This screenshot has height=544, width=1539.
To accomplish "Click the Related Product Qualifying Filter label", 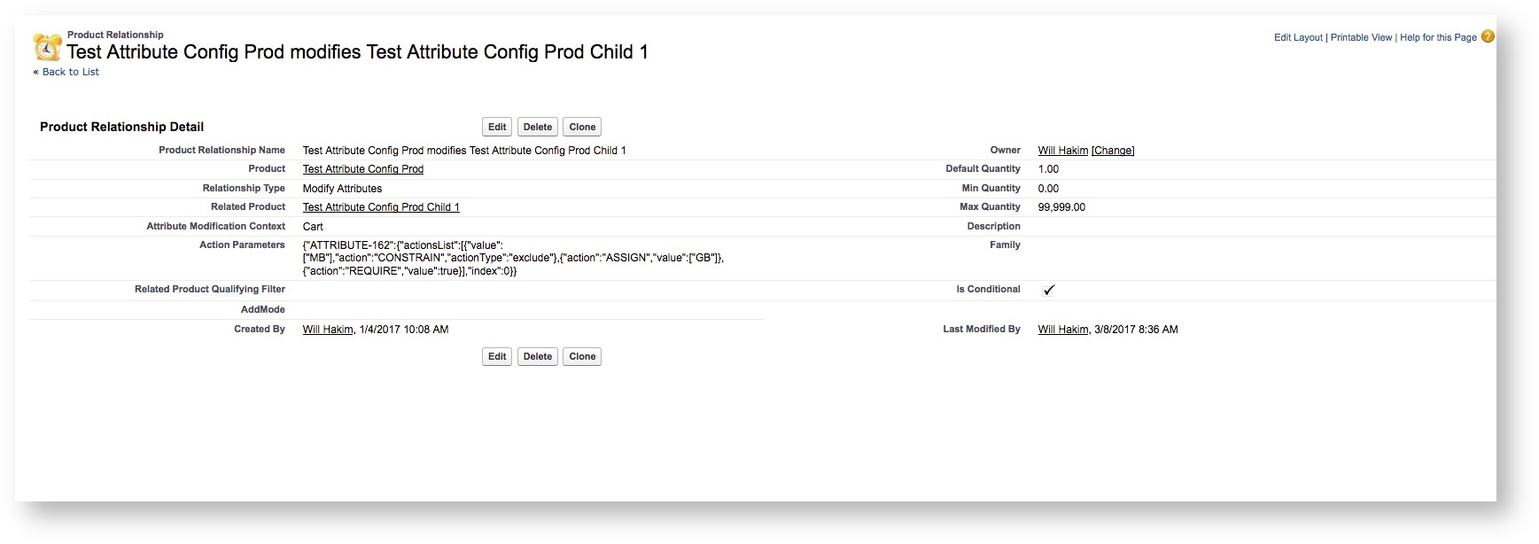I will click(210, 289).
